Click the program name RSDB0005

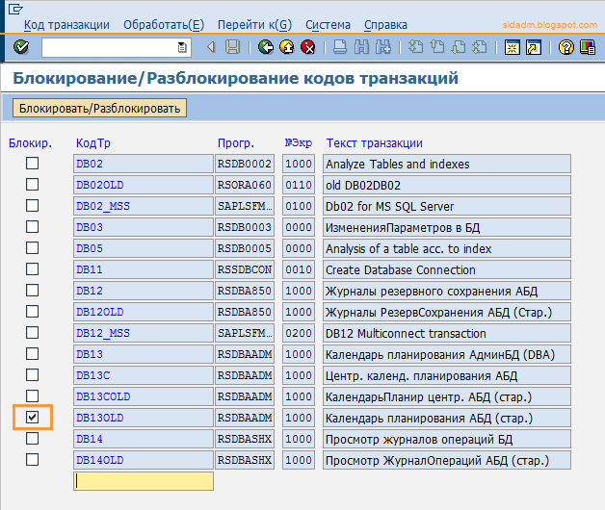[245, 248]
